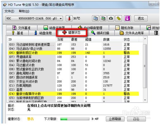
Task: Click the 立即刷新 button
Action: [115, 119]
